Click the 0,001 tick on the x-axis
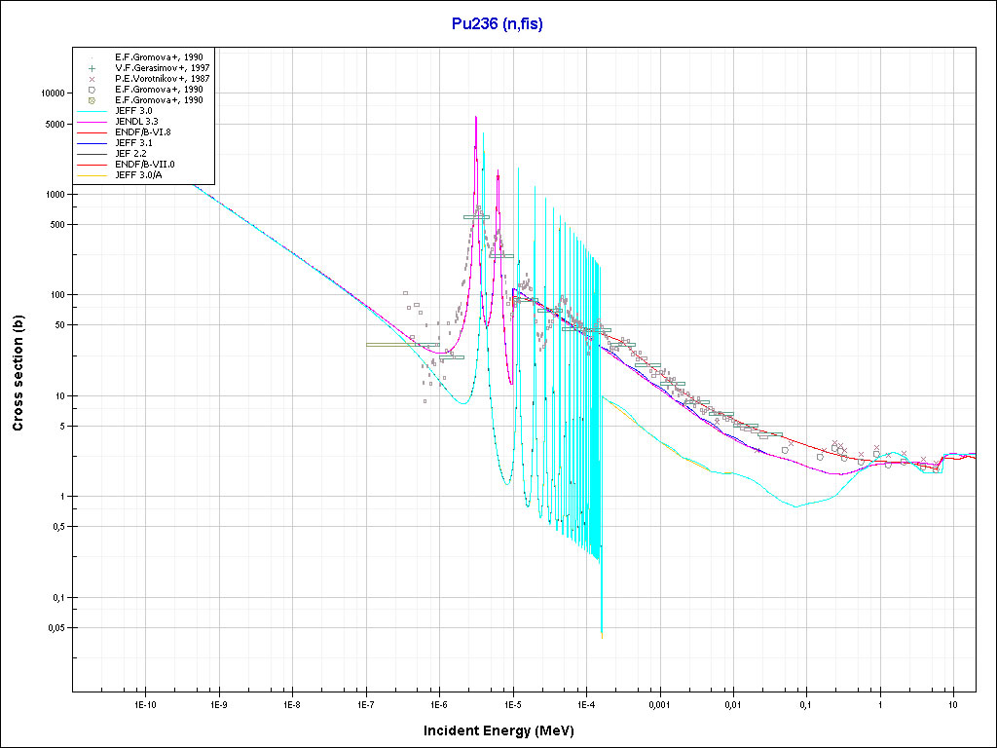Image resolution: width=997 pixels, height=748 pixels. [659, 704]
